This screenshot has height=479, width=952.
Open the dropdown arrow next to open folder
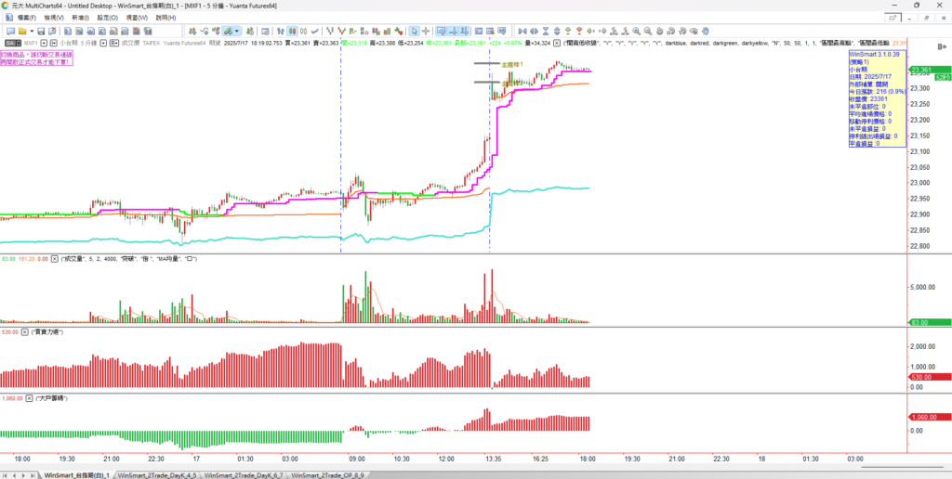coord(32,31)
